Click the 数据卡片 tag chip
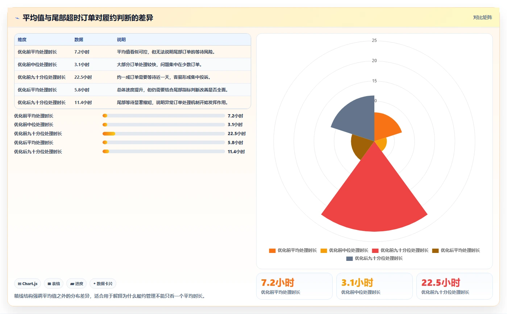Viewport: 507px width, 314px height. (x=103, y=284)
